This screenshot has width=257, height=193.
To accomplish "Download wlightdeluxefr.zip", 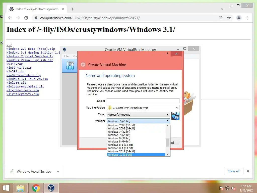I will click(23, 90).
